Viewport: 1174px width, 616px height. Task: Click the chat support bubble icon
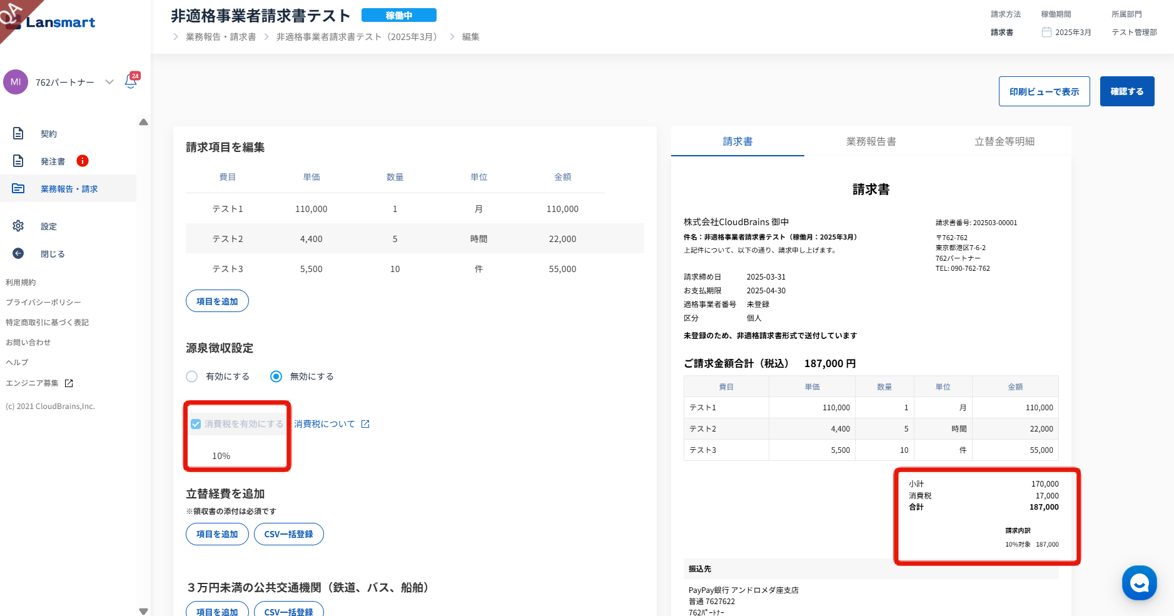[1139, 583]
